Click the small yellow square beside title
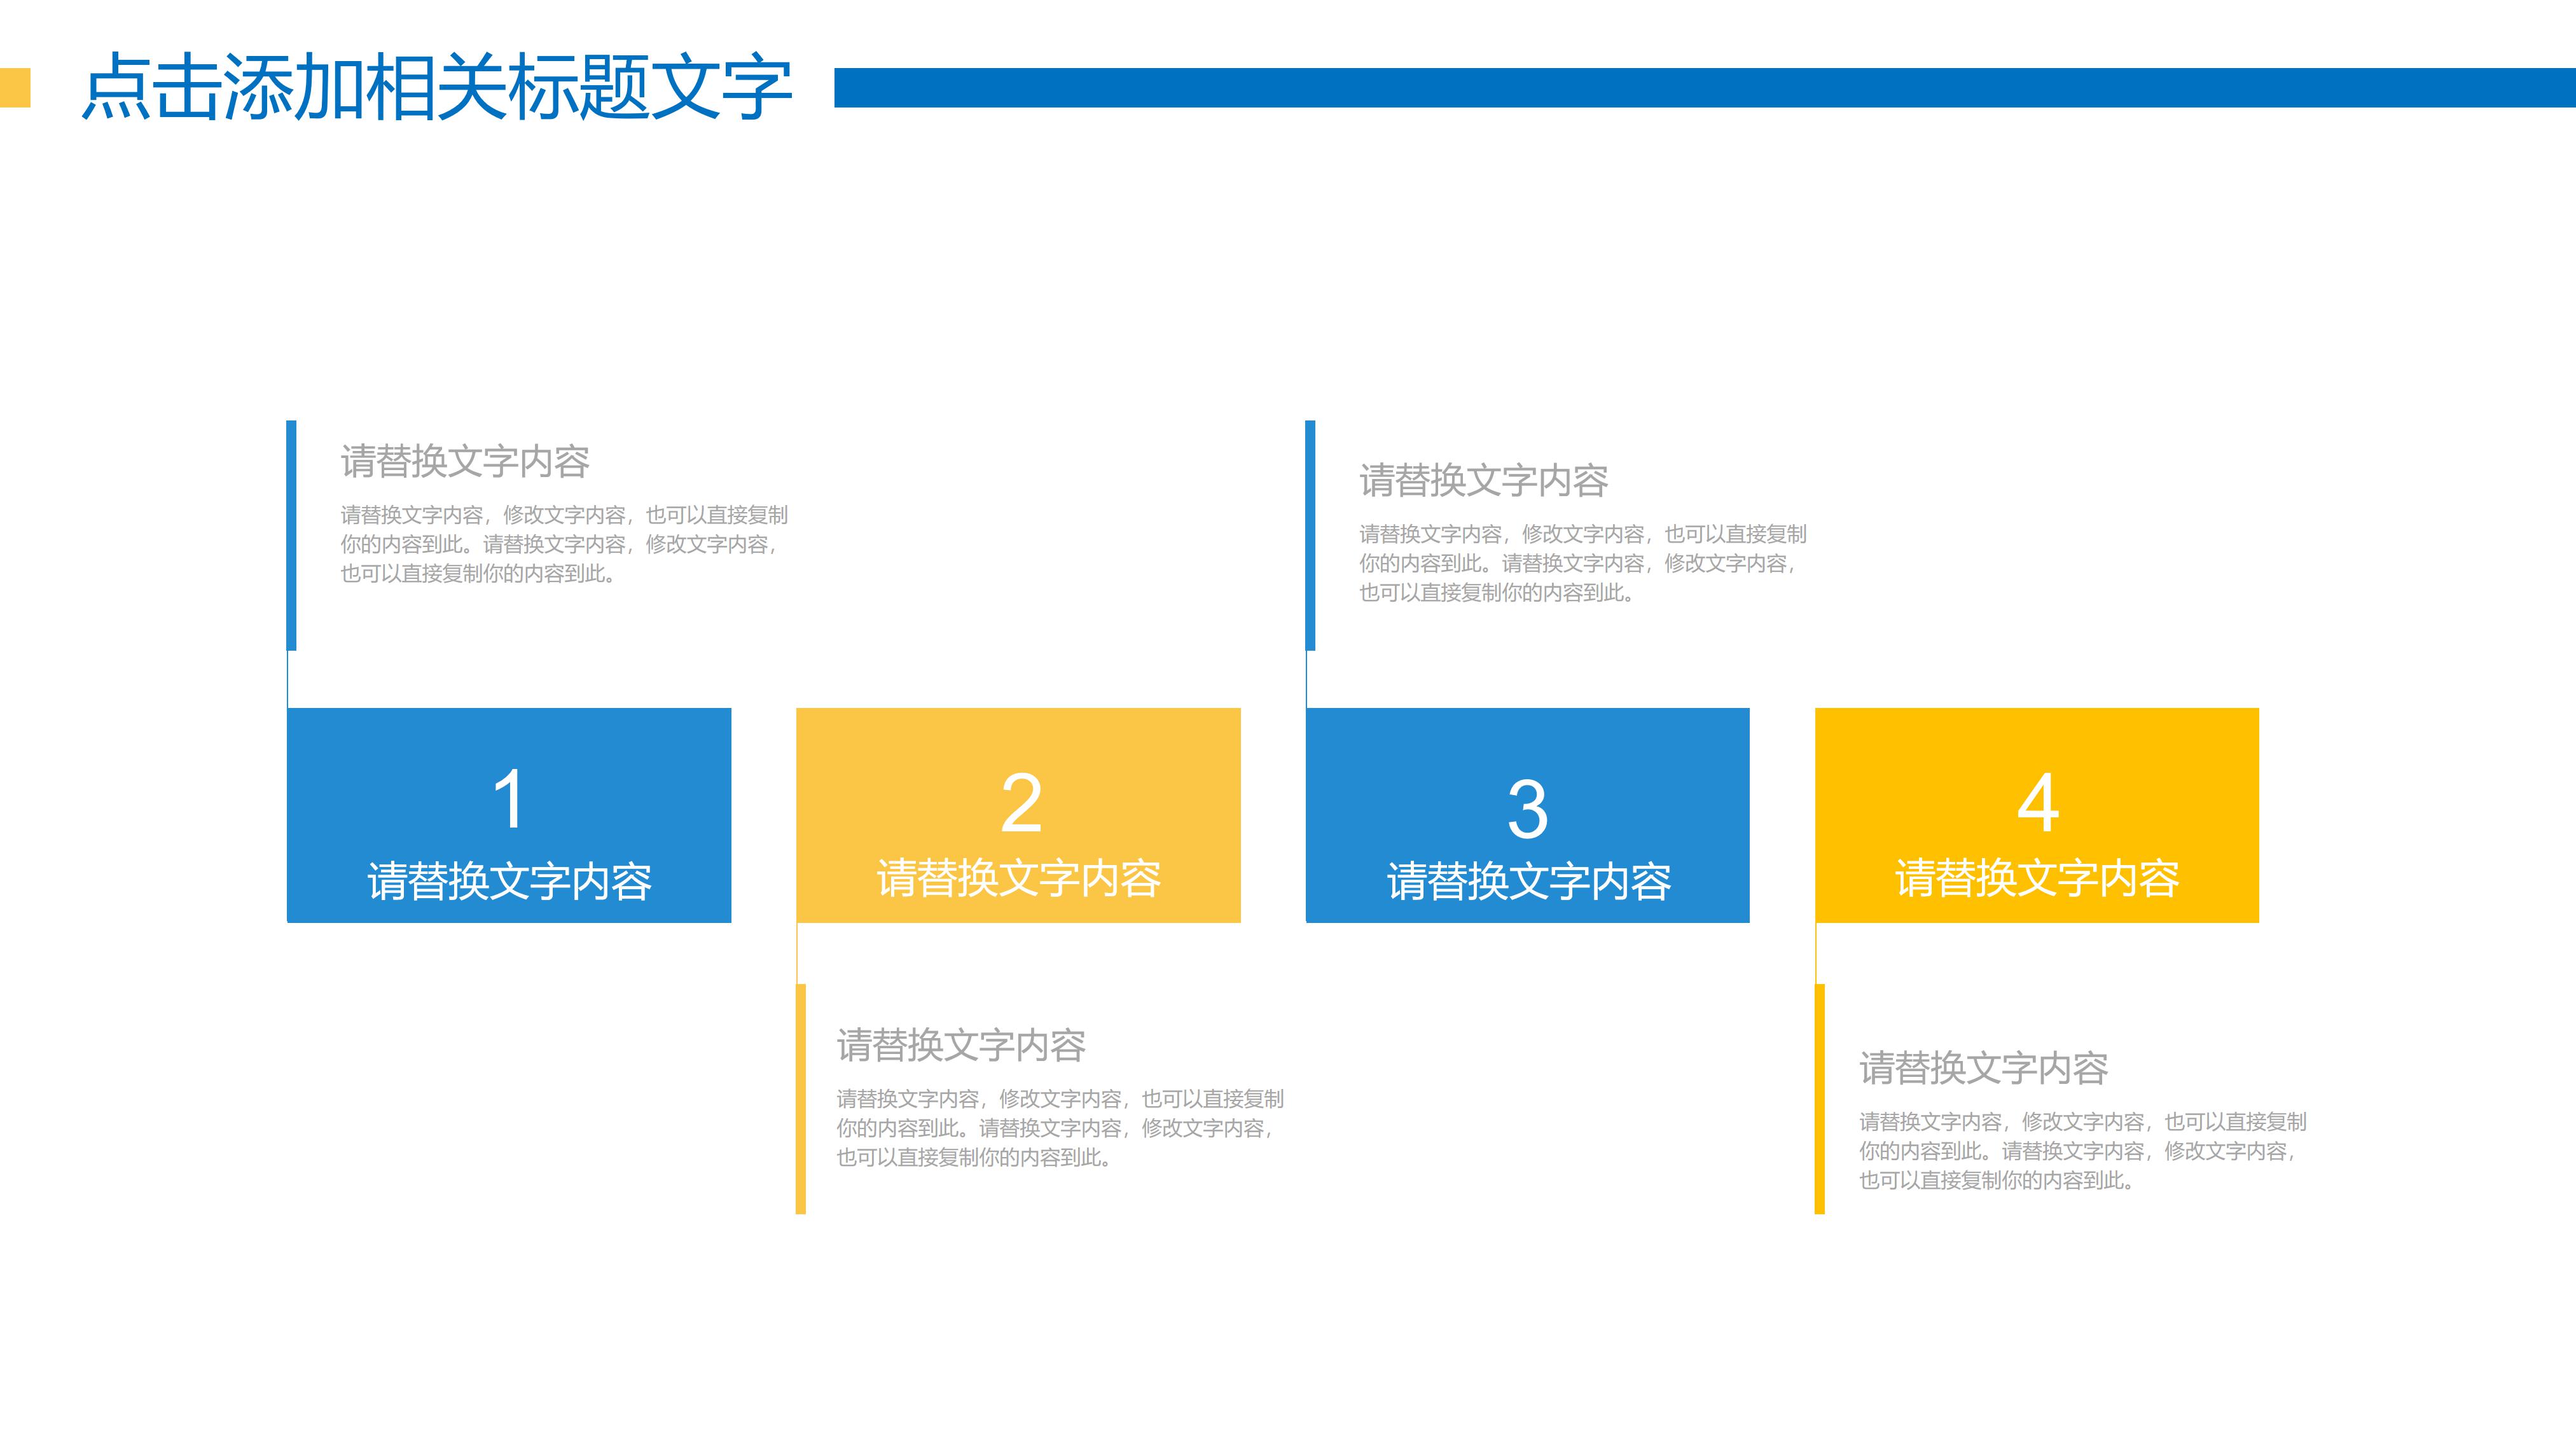Image resolution: width=2576 pixels, height=1449 pixels. (15, 87)
